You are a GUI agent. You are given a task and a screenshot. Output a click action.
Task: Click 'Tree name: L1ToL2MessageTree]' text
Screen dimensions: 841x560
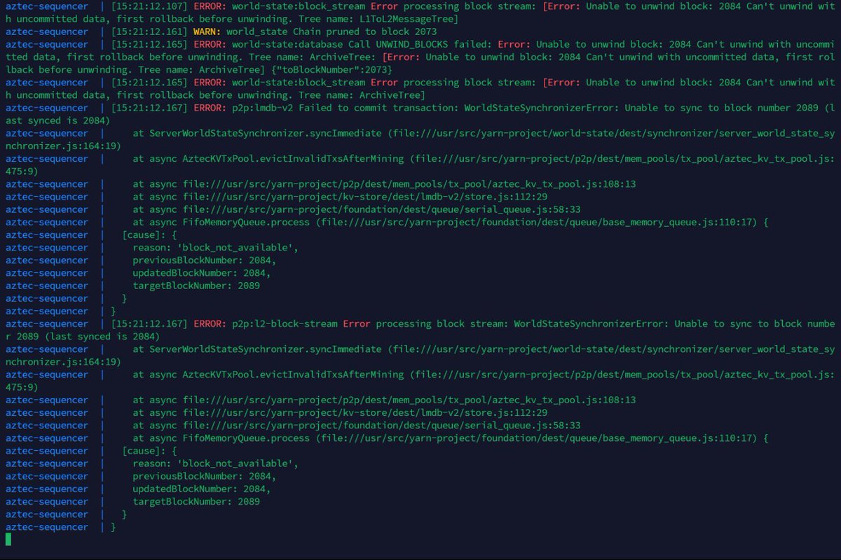378,19
